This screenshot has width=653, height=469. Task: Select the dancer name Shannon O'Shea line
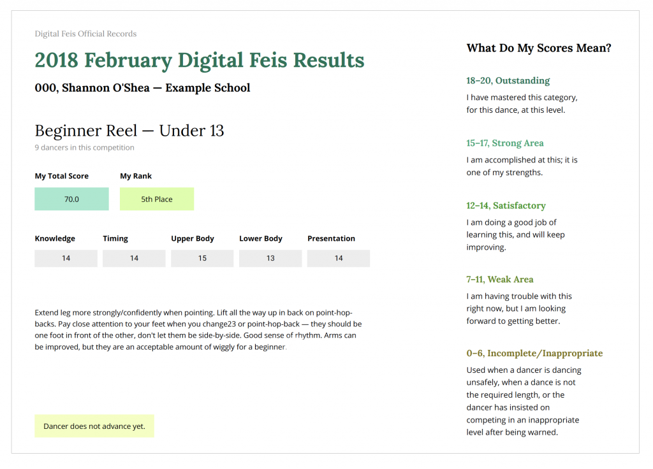pos(142,88)
